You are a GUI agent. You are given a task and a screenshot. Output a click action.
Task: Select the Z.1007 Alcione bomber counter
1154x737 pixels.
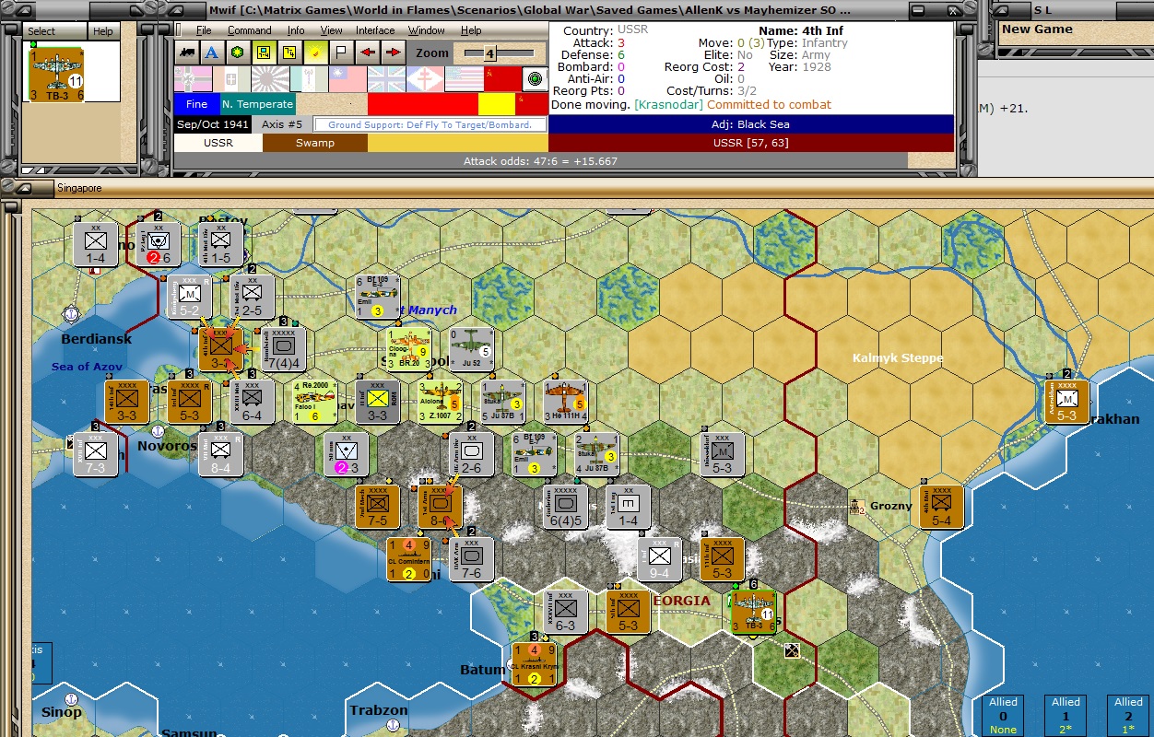coord(441,402)
